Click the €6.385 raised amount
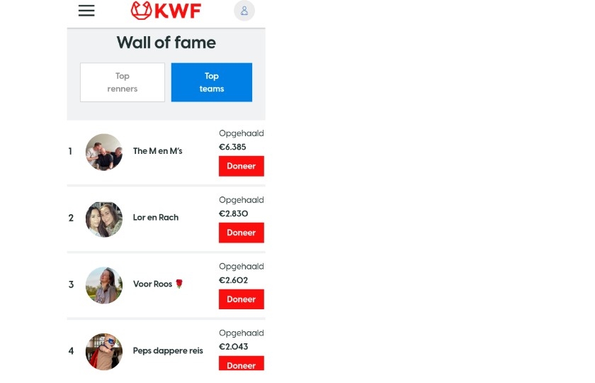 pos(232,147)
